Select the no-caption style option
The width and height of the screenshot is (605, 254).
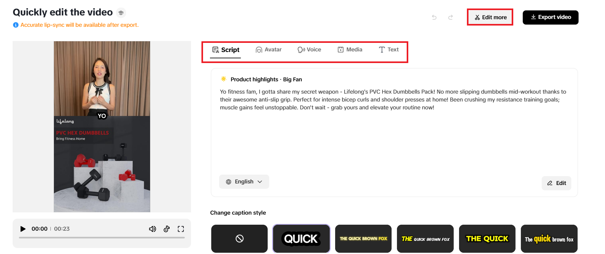point(239,239)
